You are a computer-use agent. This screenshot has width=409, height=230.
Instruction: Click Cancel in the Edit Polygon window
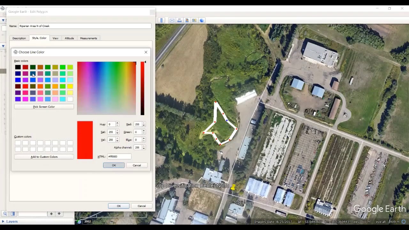[142, 206]
